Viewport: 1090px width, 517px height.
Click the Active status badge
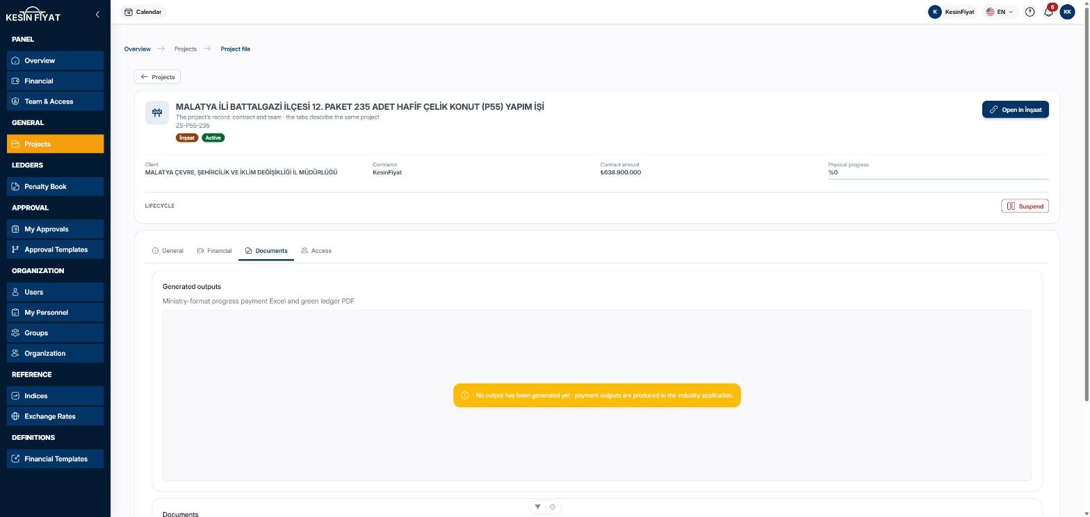[213, 138]
